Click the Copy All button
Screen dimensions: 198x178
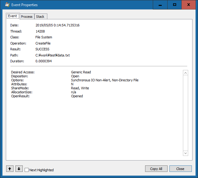[x=156, y=169]
